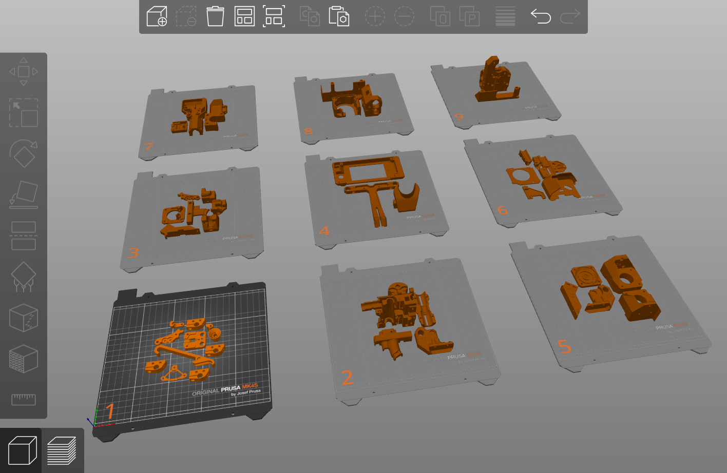Select the Move tool
Image resolution: width=727 pixels, height=473 pixels.
coord(23,71)
